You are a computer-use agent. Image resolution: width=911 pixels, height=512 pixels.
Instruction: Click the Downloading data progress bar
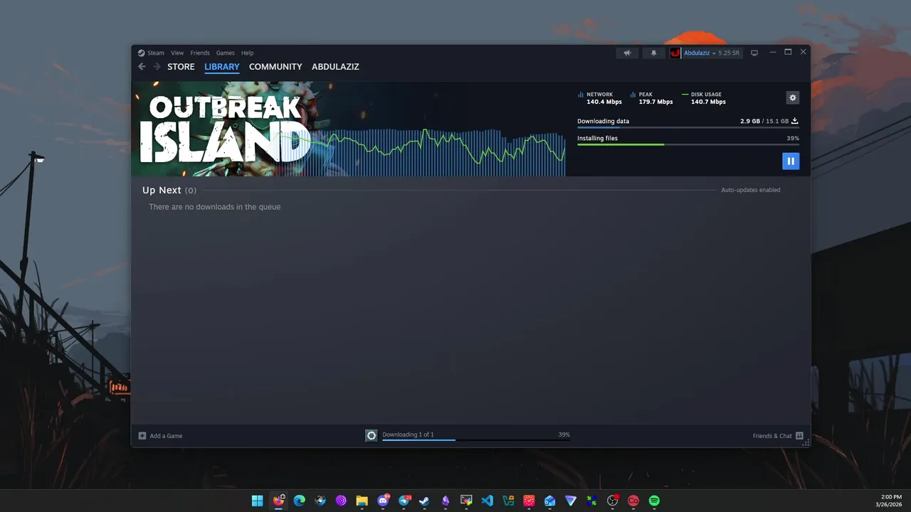tap(688, 128)
